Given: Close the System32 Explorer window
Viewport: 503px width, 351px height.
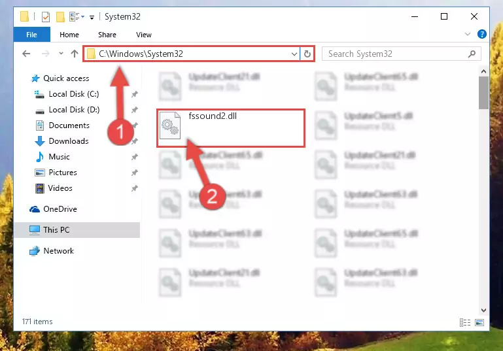Looking at the screenshot, I should [x=474, y=17].
